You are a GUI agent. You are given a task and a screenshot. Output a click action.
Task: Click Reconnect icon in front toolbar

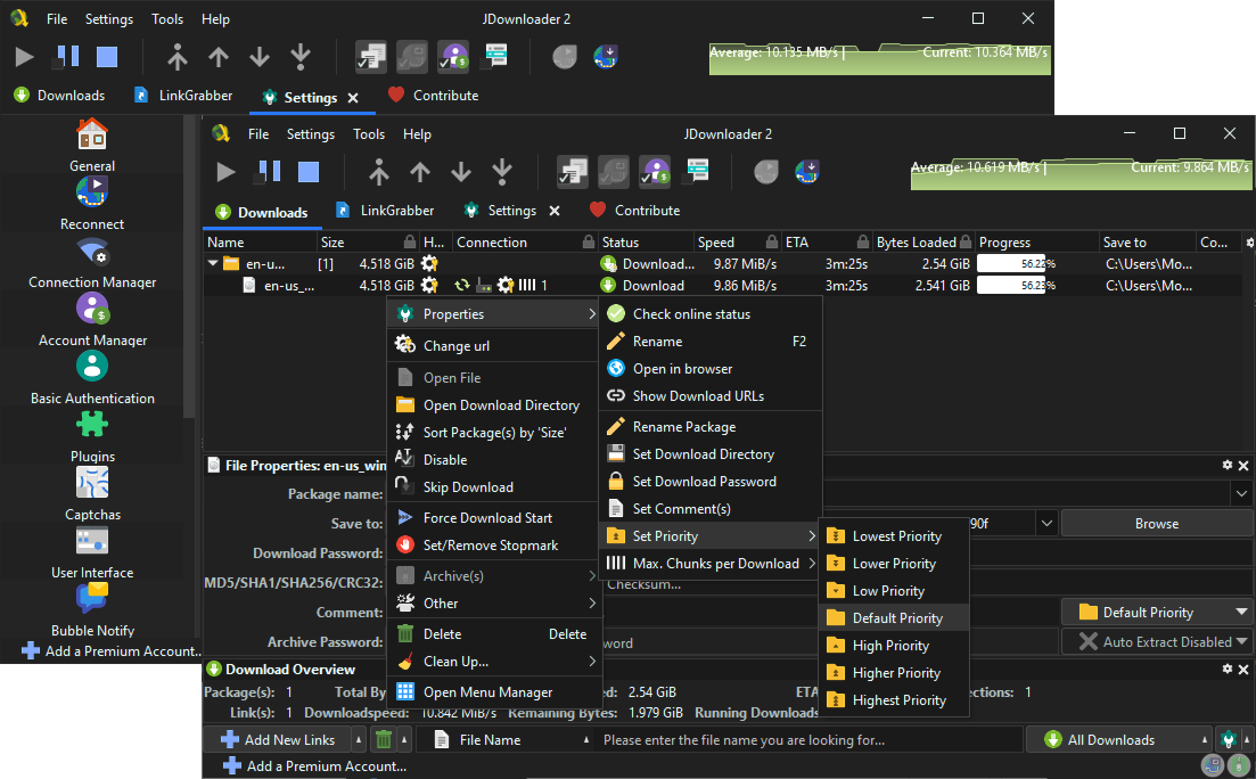[766, 172]
